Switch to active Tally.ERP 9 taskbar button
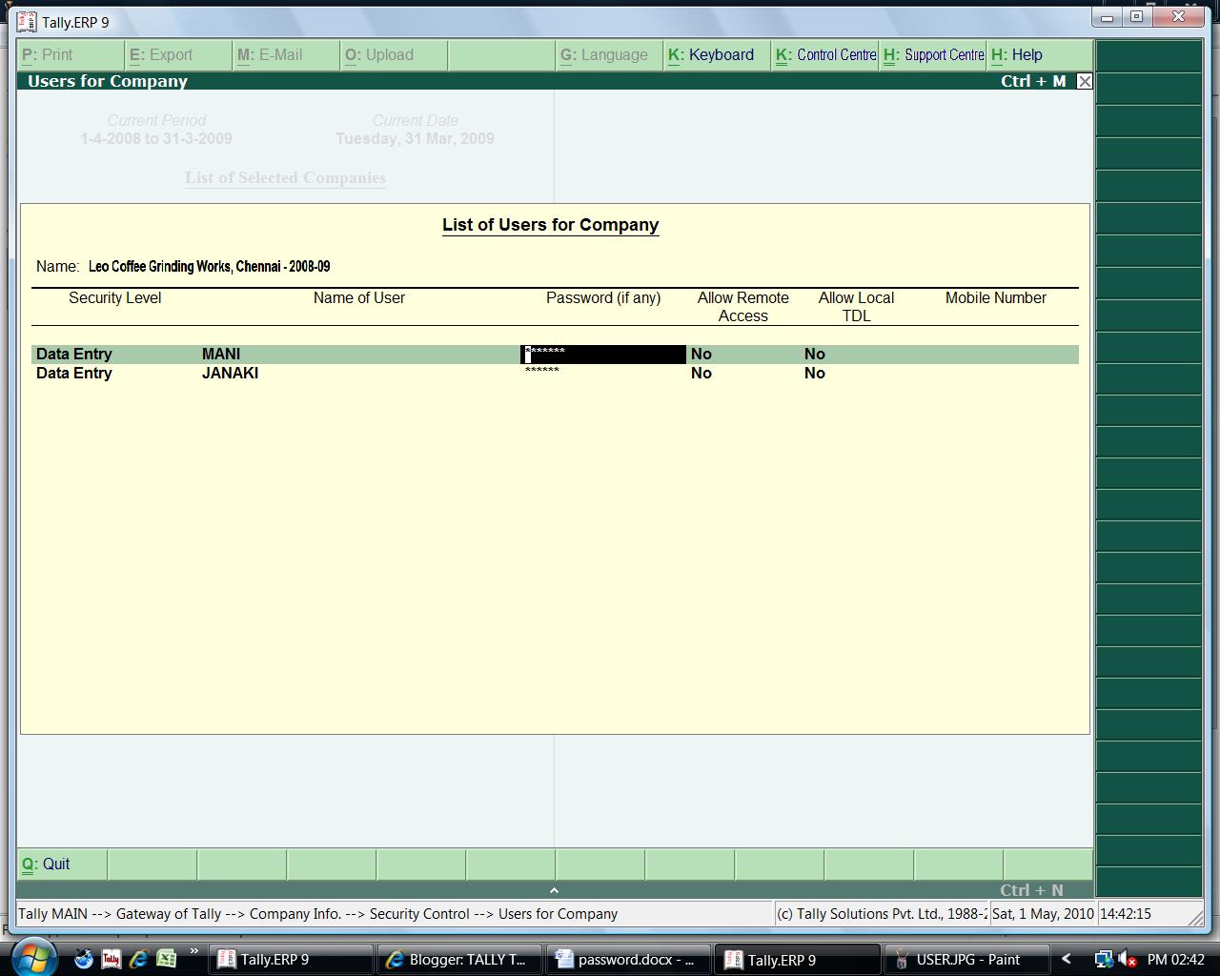Image resolution: width=1220 pixels, height=976 pixels. click(x=798, y=960)
